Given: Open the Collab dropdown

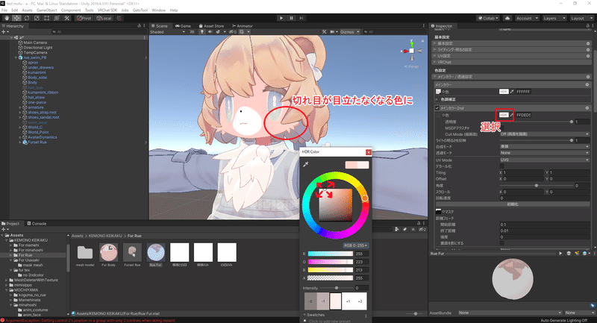Looking at the screenshot, I should [x=488, y=18].
